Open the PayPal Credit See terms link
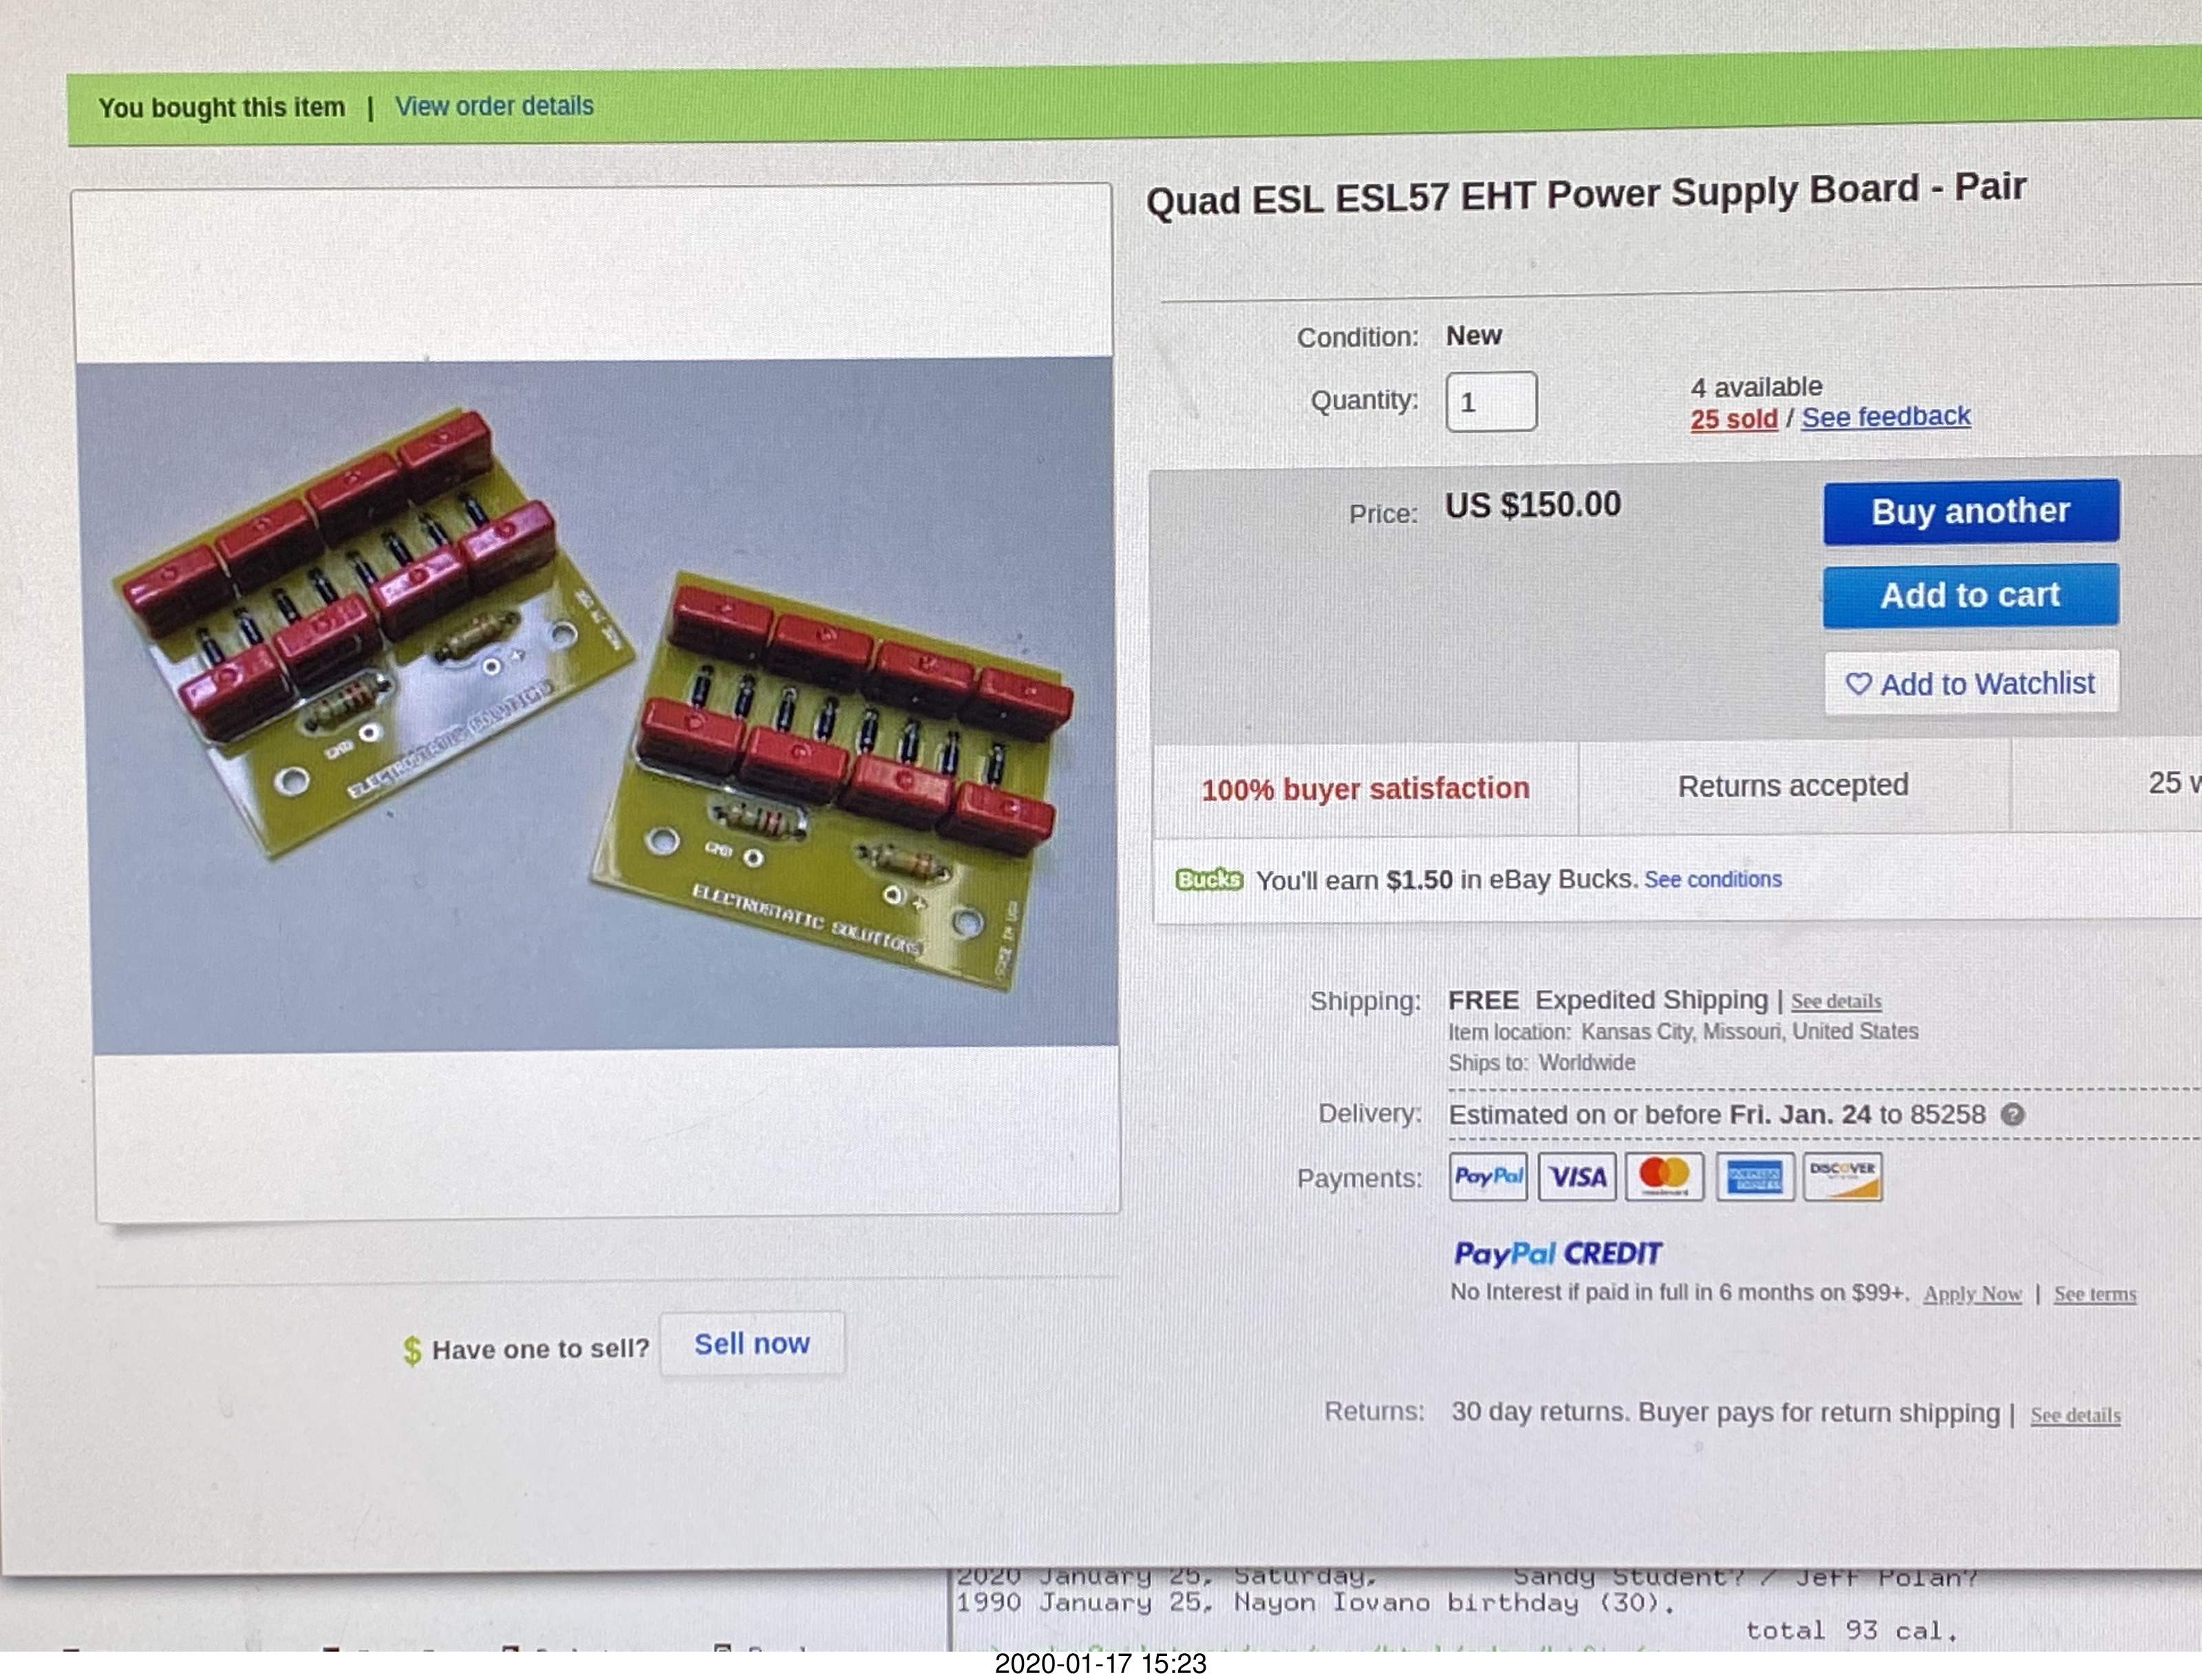This screenshot has width=2202, height=1680. pyautogui.click(x=2094, y=1294)
